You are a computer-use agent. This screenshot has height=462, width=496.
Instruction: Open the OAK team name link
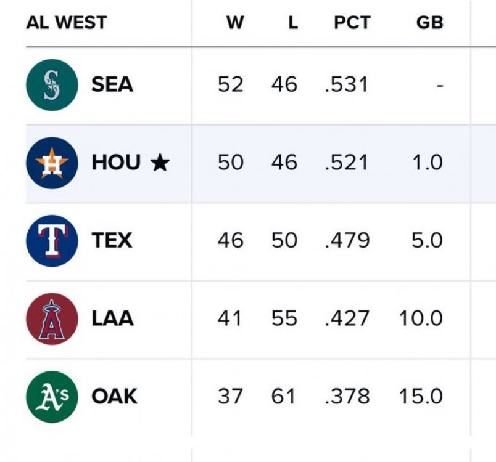pos(114,396)
